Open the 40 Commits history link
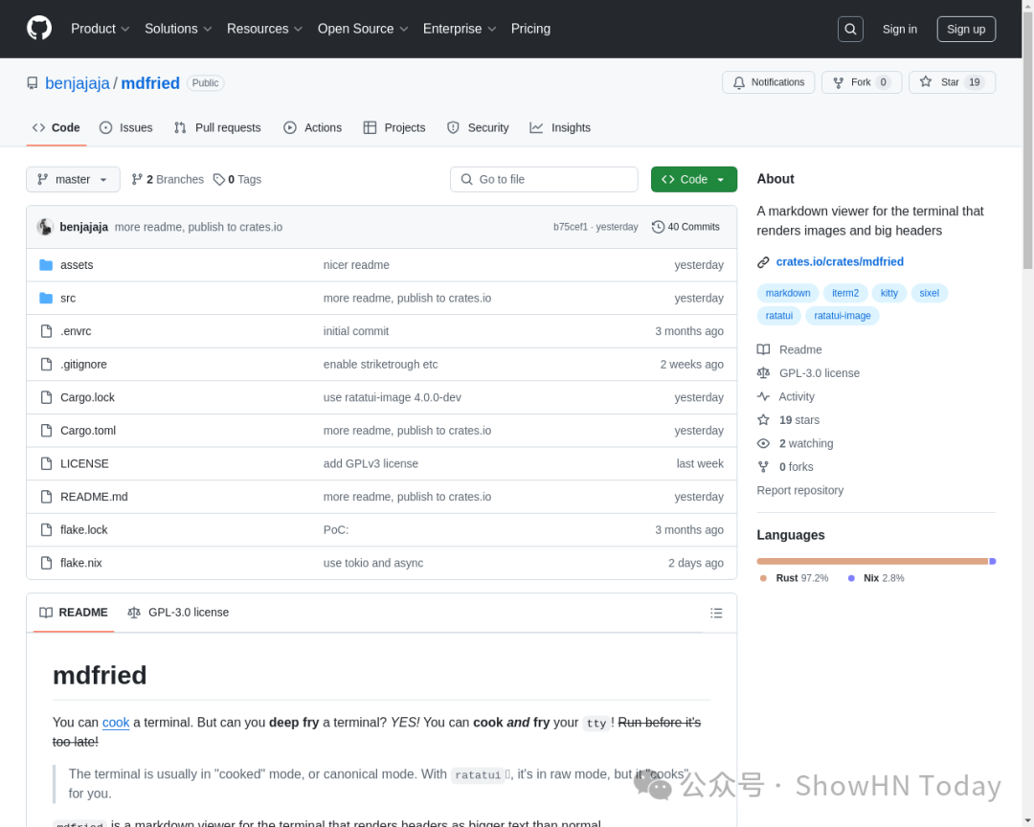 [686, 227]
